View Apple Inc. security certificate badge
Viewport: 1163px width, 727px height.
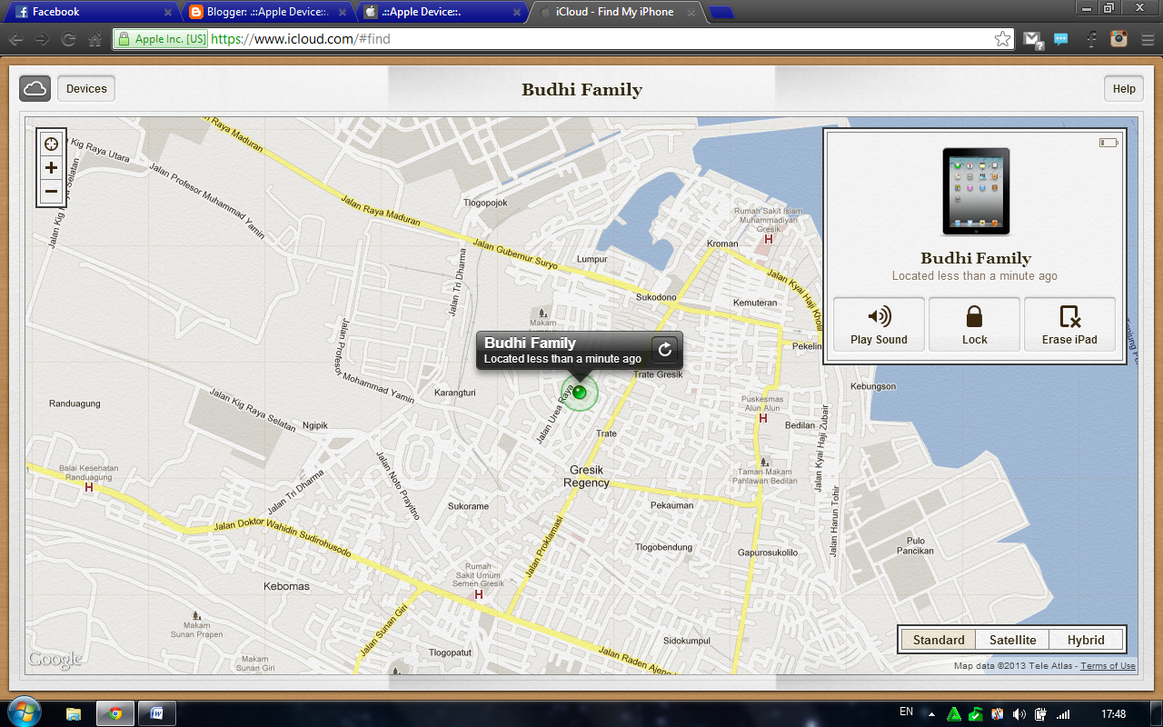pyautogui.click(x=161, y=39)
